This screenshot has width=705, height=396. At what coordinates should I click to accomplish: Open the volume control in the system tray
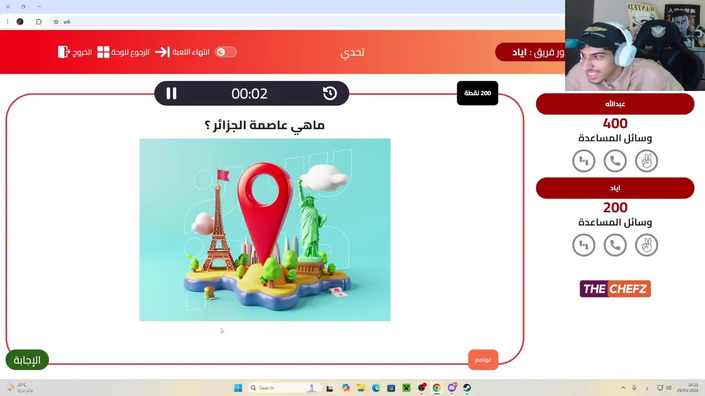669,388
